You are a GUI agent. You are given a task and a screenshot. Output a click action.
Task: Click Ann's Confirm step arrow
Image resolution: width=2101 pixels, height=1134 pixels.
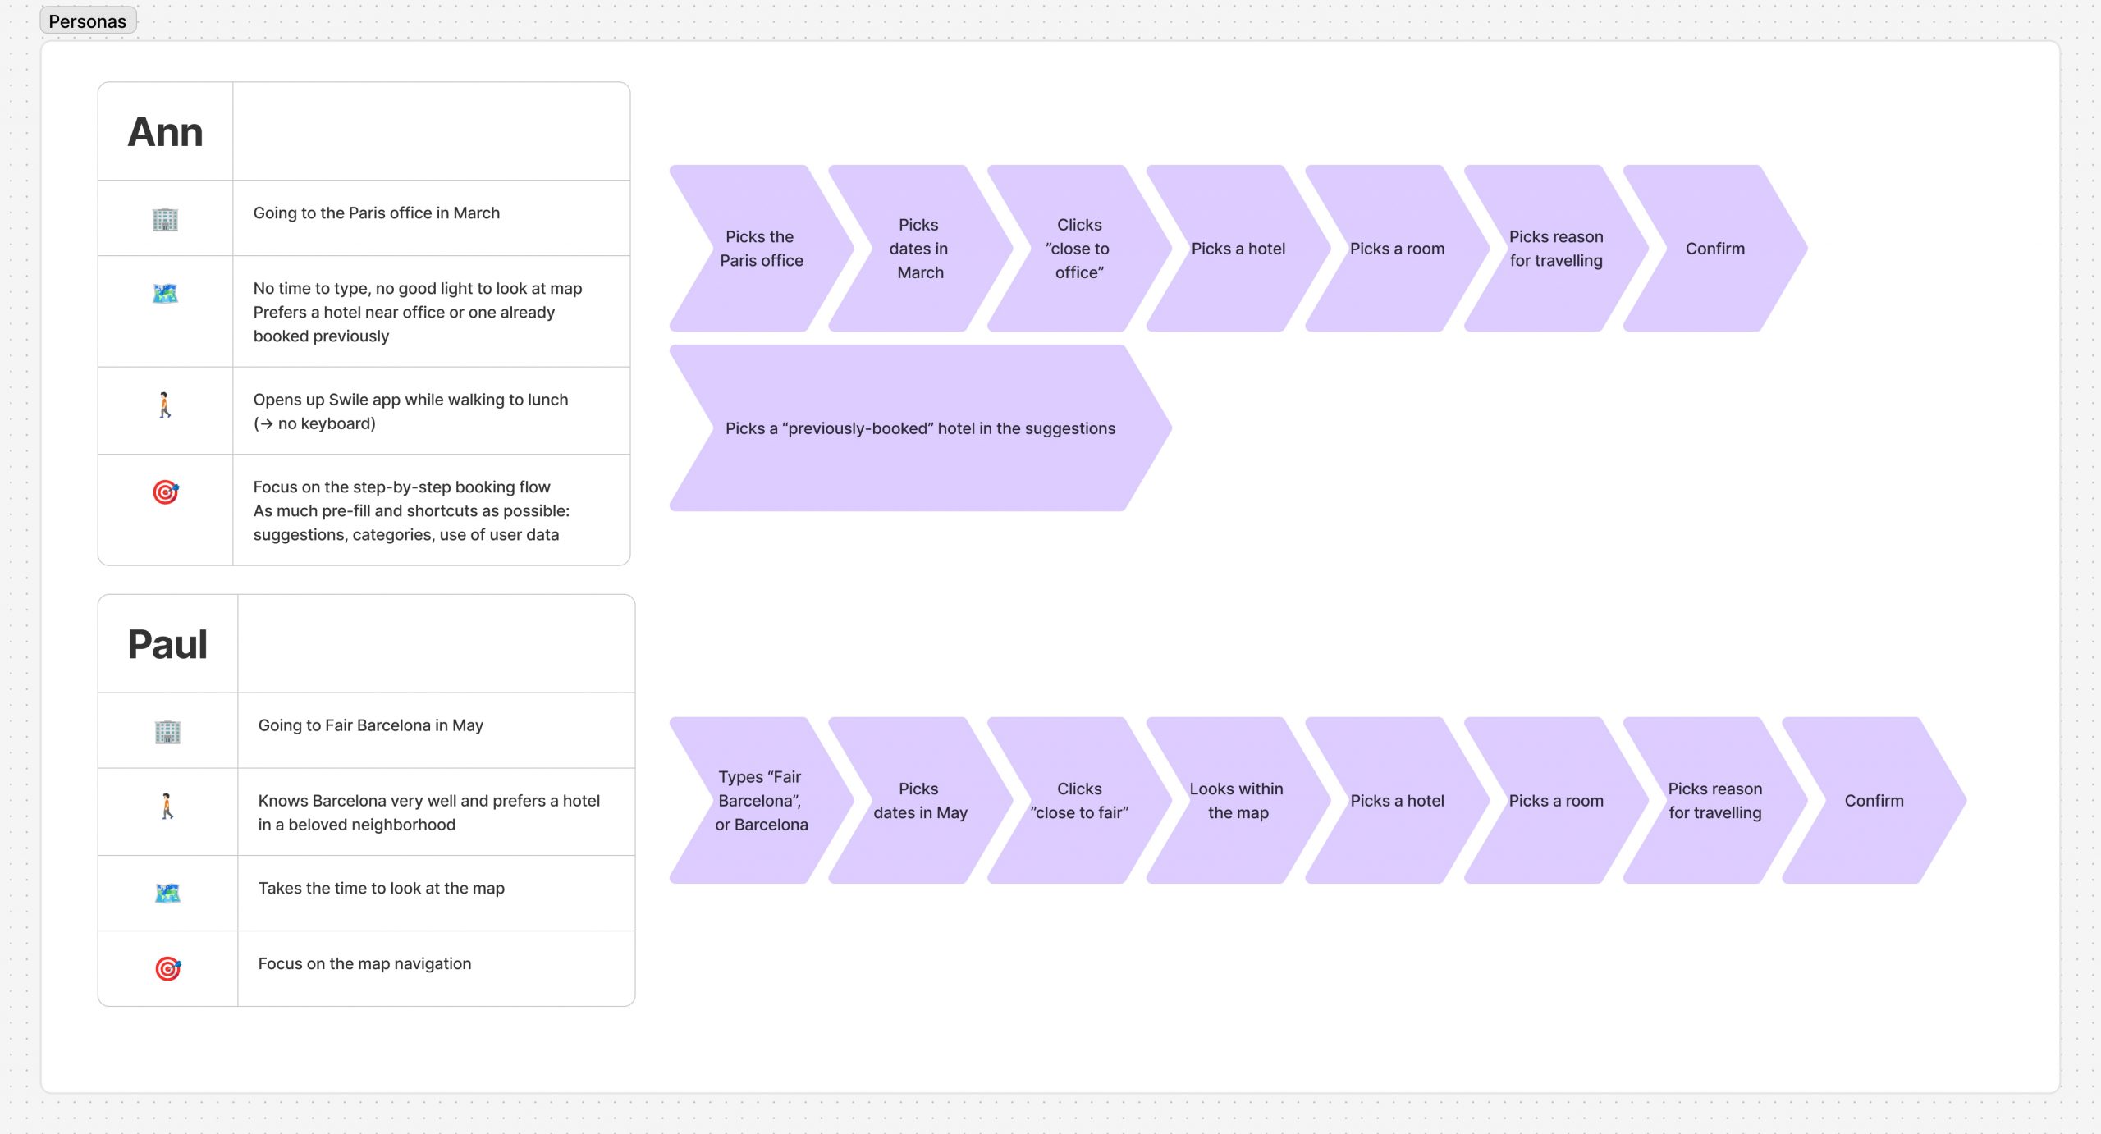click(1714, 249)
